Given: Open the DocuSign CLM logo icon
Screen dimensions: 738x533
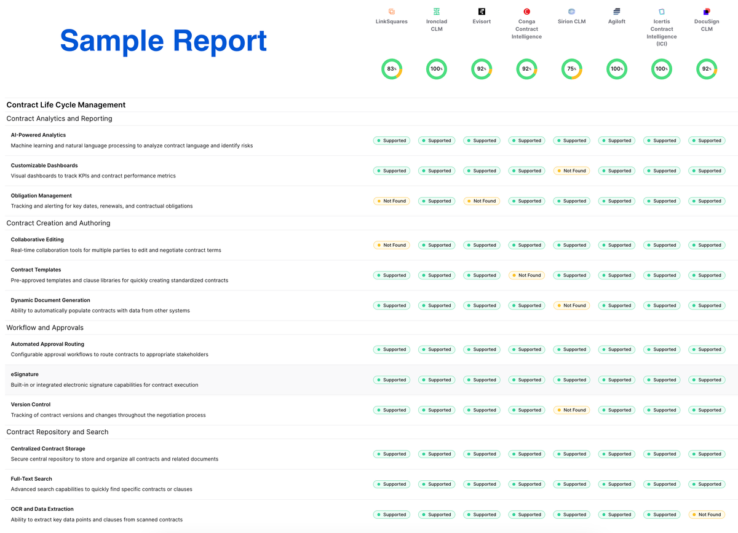Looking at the screenshot, I should (x=706, y=11).
